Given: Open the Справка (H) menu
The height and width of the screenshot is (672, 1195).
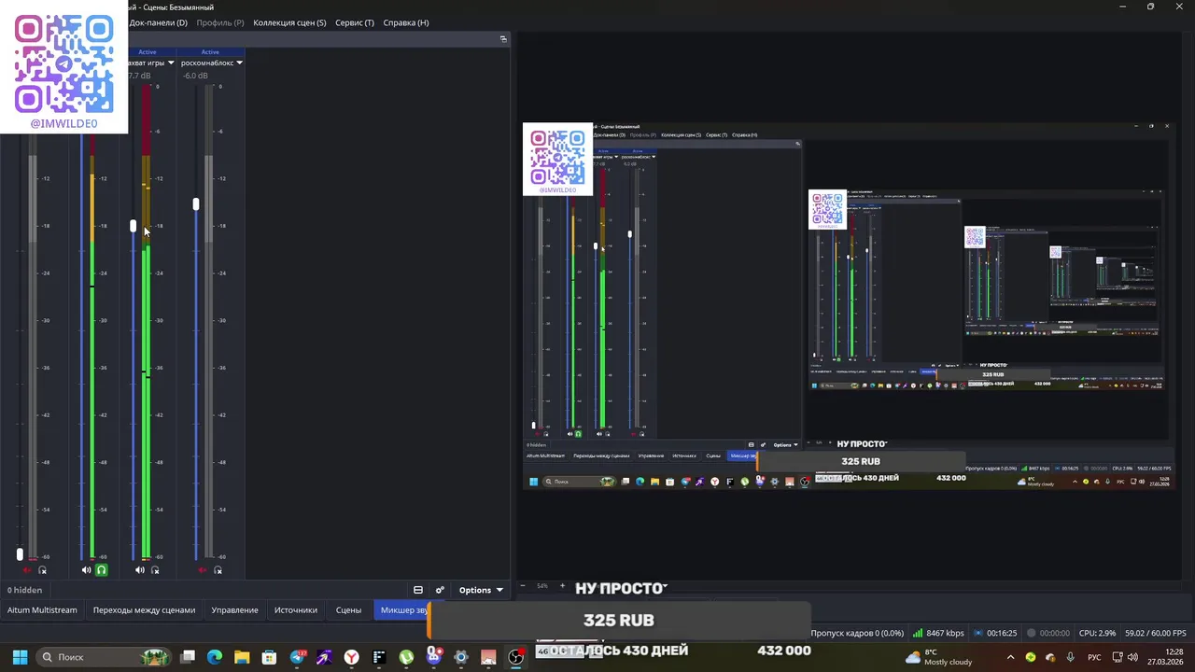Looking at the screenshot, I should (x=406, y=22).
